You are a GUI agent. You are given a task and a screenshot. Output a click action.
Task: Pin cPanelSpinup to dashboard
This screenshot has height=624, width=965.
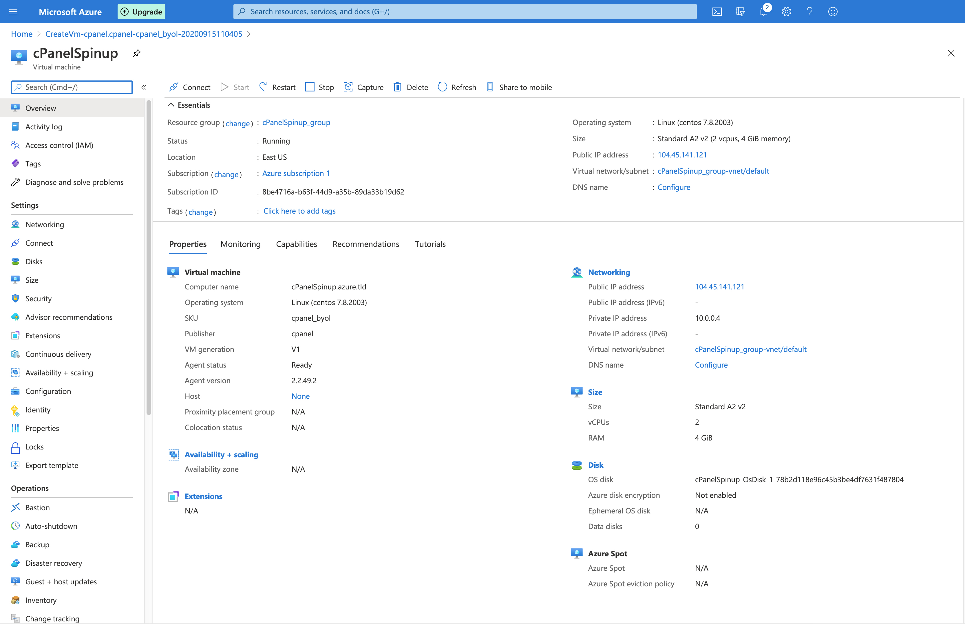137,53
